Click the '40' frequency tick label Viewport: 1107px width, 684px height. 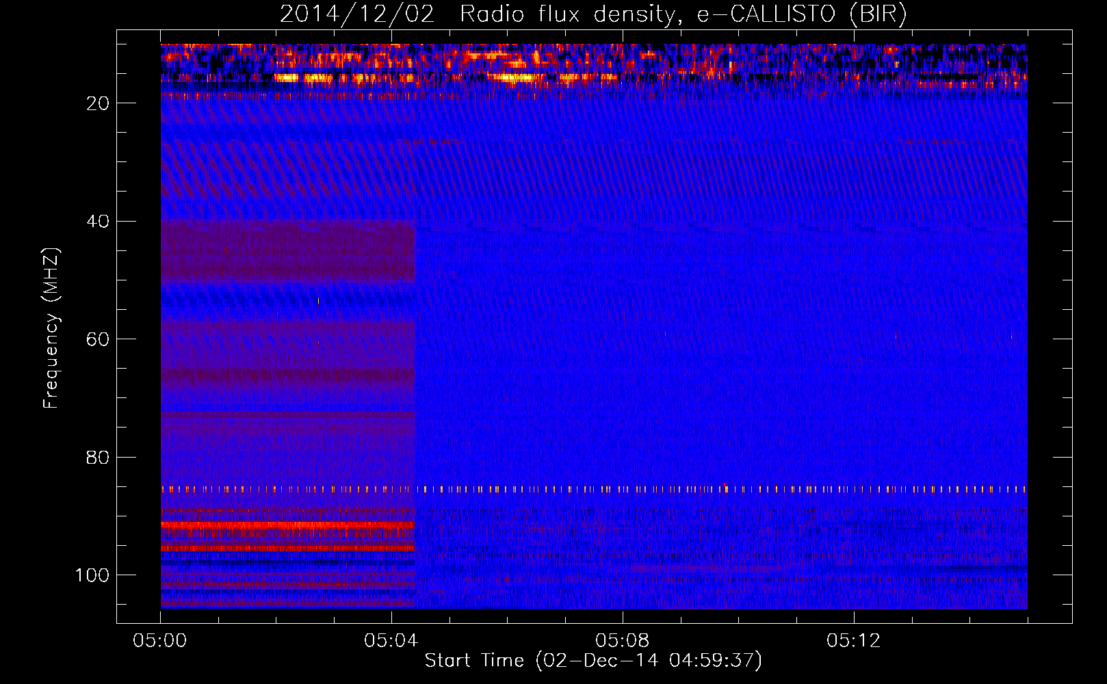click(99, 222)
